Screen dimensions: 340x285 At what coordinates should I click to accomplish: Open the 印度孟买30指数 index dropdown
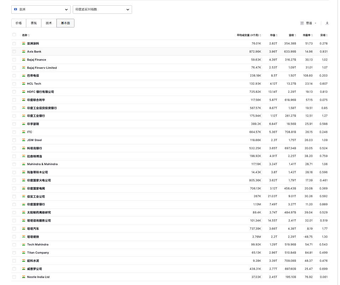102,10
